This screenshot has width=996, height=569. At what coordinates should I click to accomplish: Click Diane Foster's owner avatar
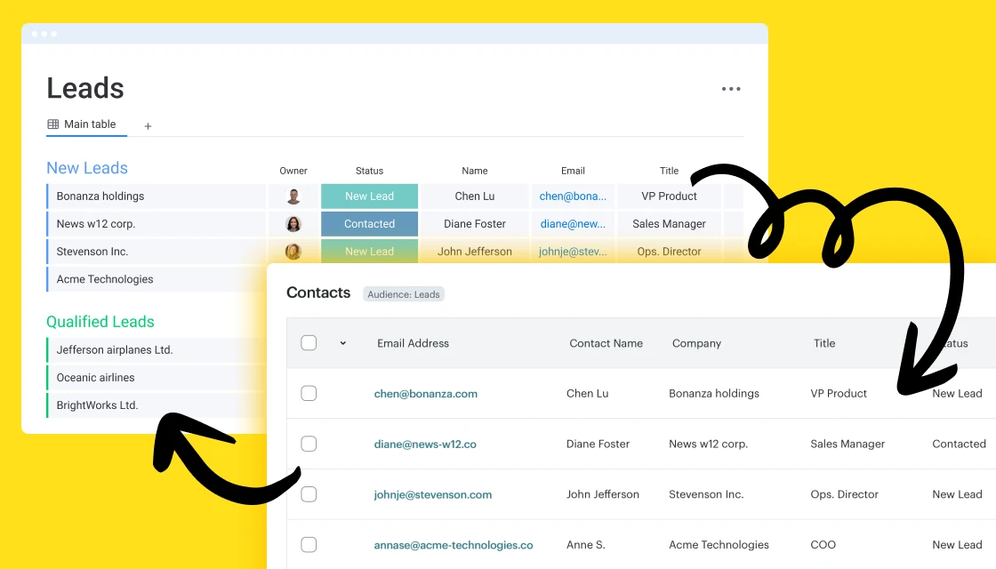(293, 223)
